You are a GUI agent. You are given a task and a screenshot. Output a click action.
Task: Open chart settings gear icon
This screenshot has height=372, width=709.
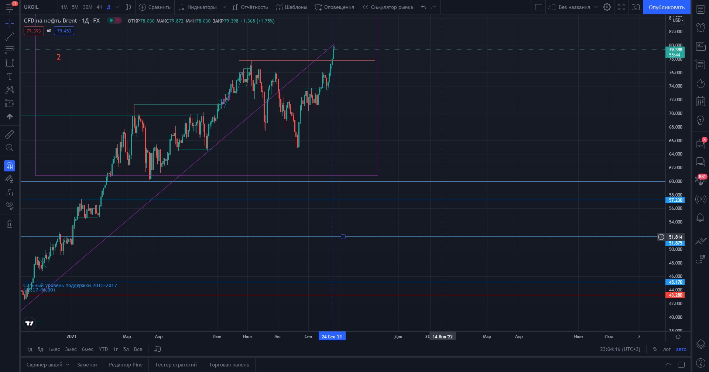607,7
